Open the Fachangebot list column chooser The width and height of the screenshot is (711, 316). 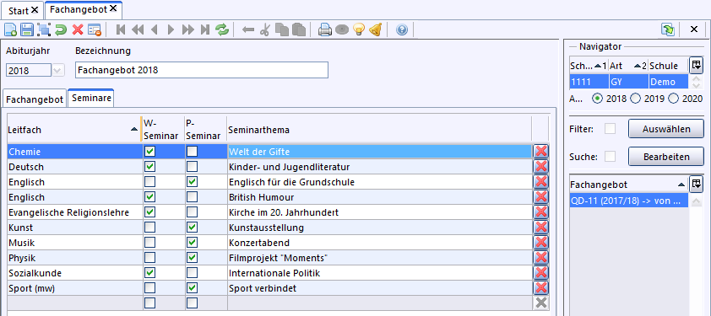(696, 185)
